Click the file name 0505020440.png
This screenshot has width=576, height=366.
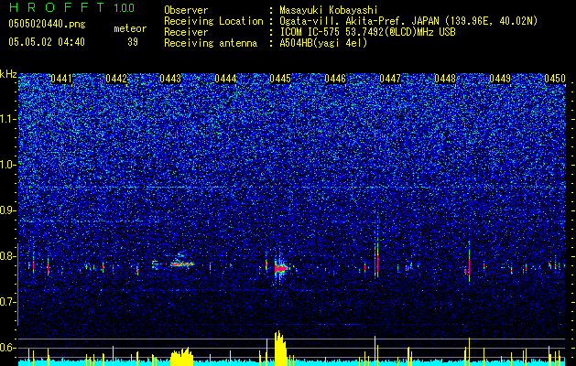coord(47,25)
